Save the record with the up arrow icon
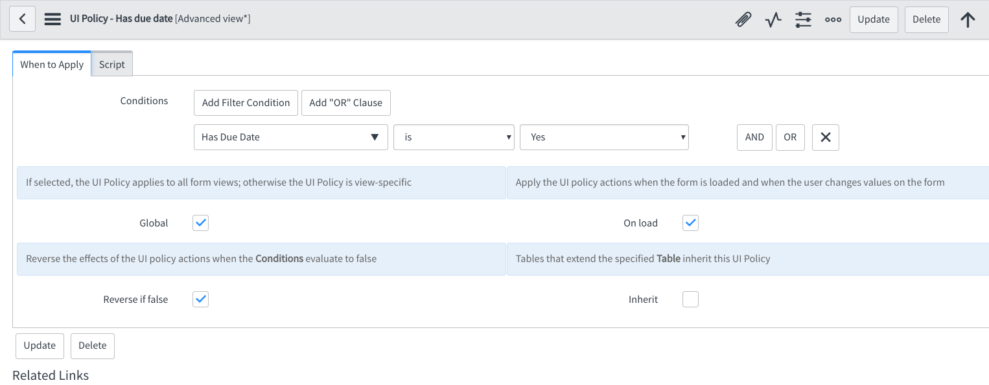 [968, 19]
